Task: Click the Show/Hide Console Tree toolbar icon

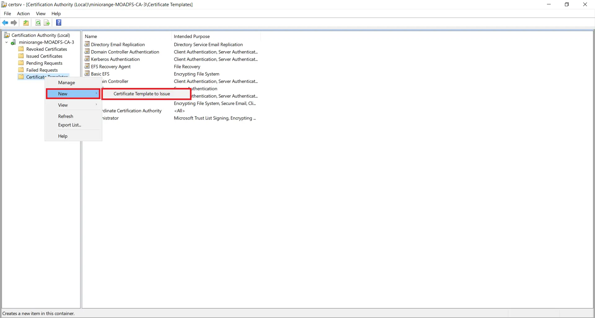Action: click(x=26, y=23)
